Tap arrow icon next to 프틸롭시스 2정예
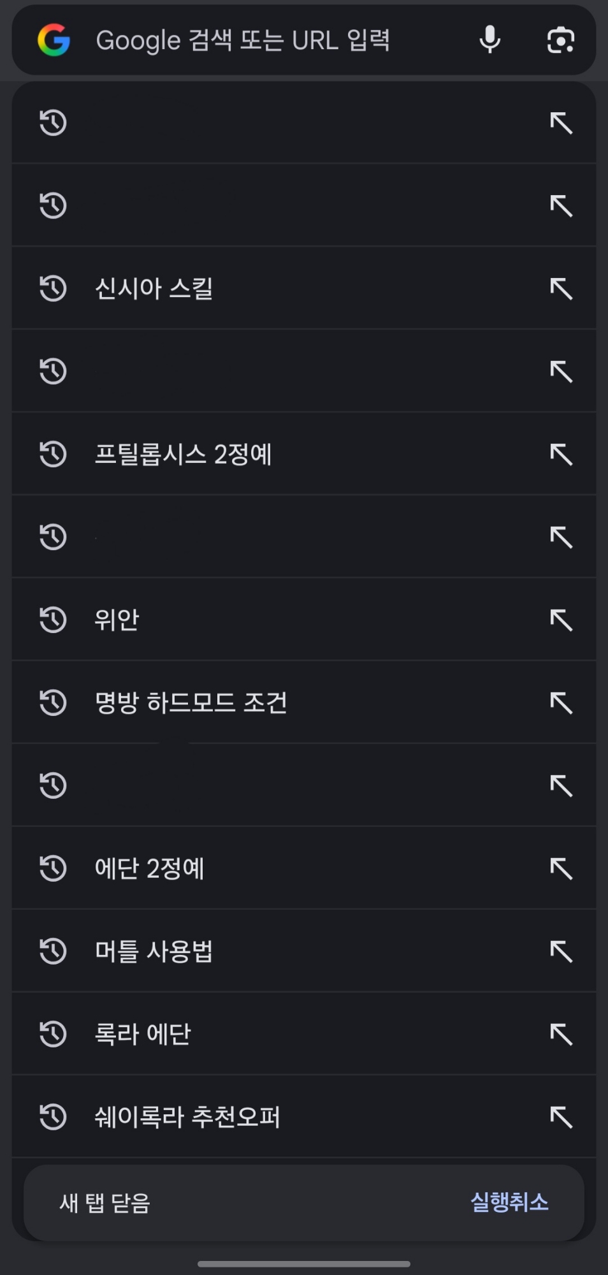608x1275 pixels. (561, 455)
